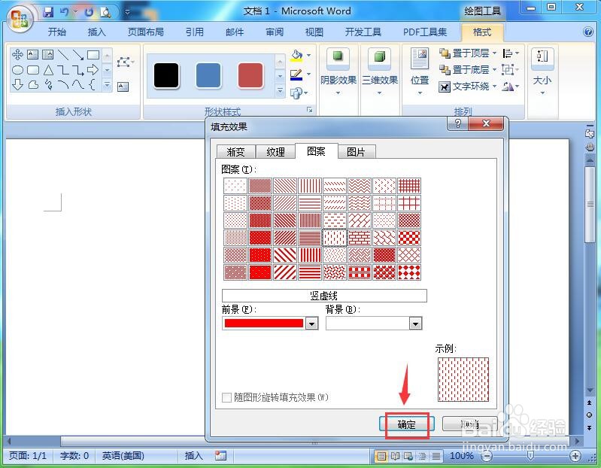Click the shape outline pen icon
The image size is (601, 468).
tap(296, 74)
